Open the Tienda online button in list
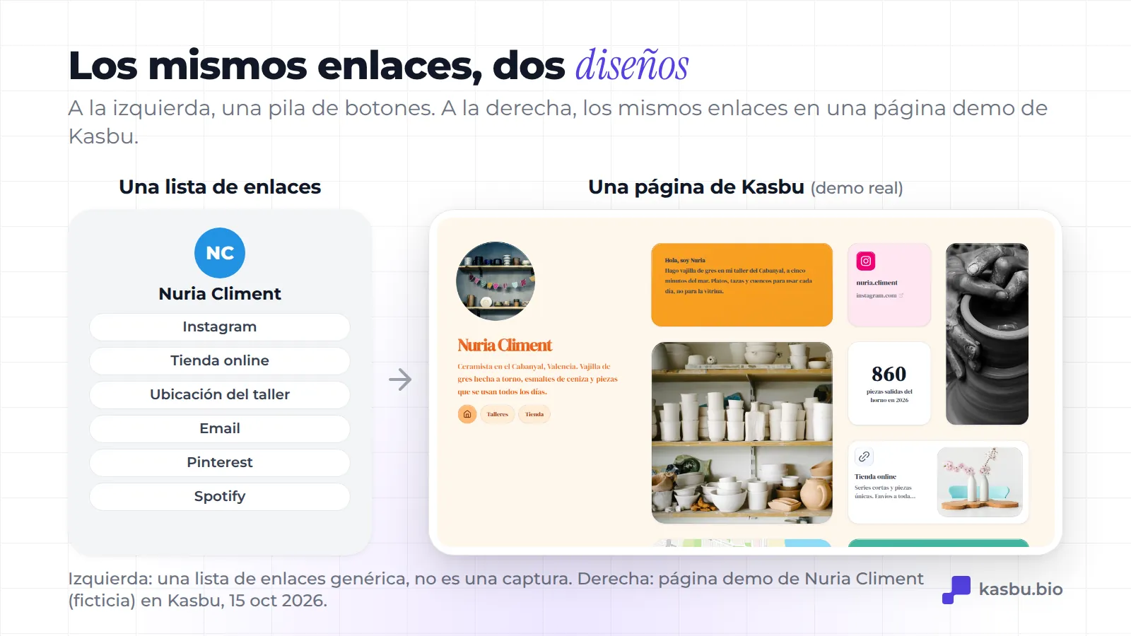1131x636 pixels. click(x=220, y=361)
